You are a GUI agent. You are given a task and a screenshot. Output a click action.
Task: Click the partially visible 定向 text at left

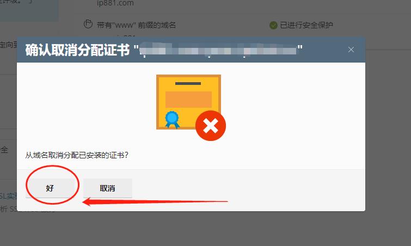8,45
